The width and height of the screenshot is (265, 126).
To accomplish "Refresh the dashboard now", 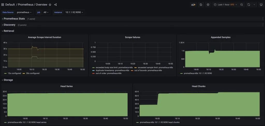I will coord(249,5).
